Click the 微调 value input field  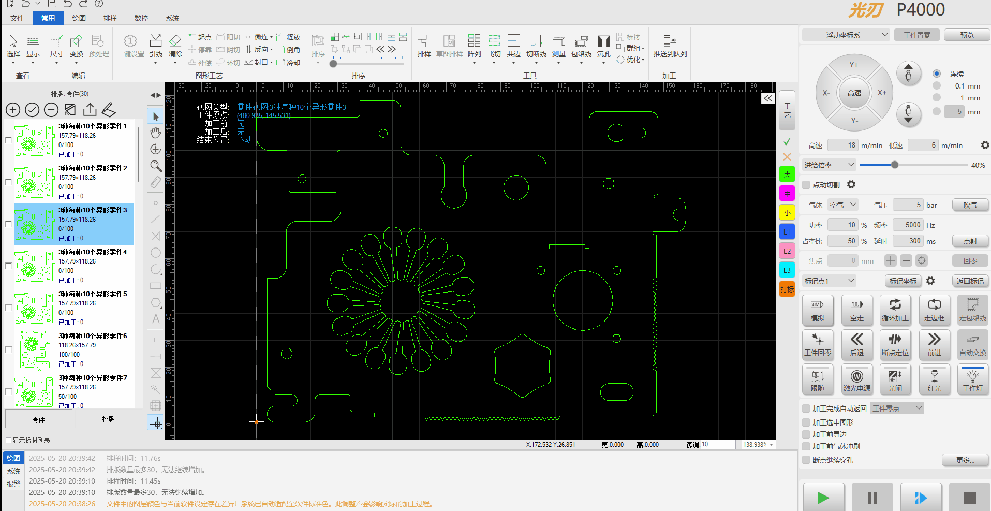click(718, 445)
